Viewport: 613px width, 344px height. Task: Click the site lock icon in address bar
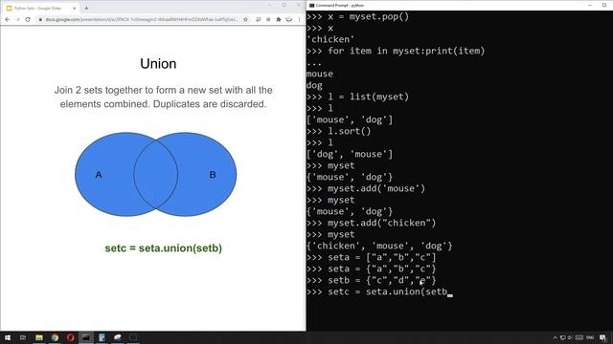pyautogui.click(x=40, y=19)
